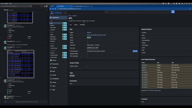The width and height of the screenshot is (192, 108).
Task: Add a new Rack using plus icon
Action: (x=63, y=34)
